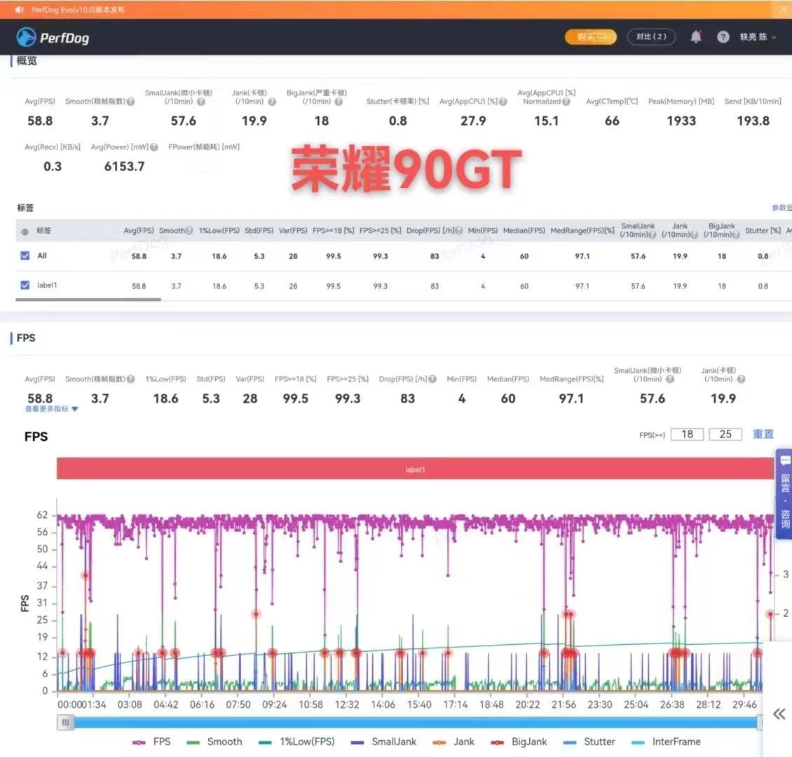Click the FPS threshold field showing 18

pyautogui.click(x=687, y=435)
